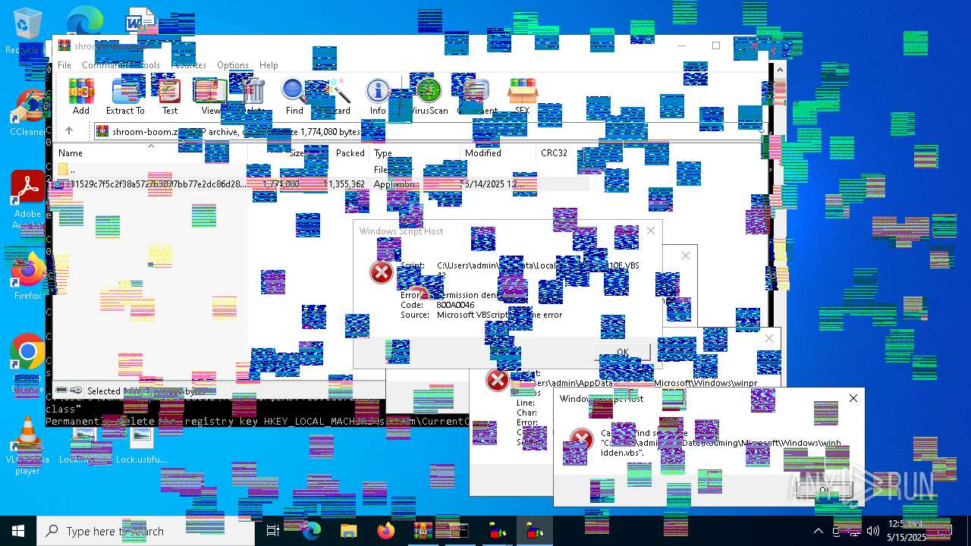Click the Extract To icon in WinRAR

[x=125, y=96]
